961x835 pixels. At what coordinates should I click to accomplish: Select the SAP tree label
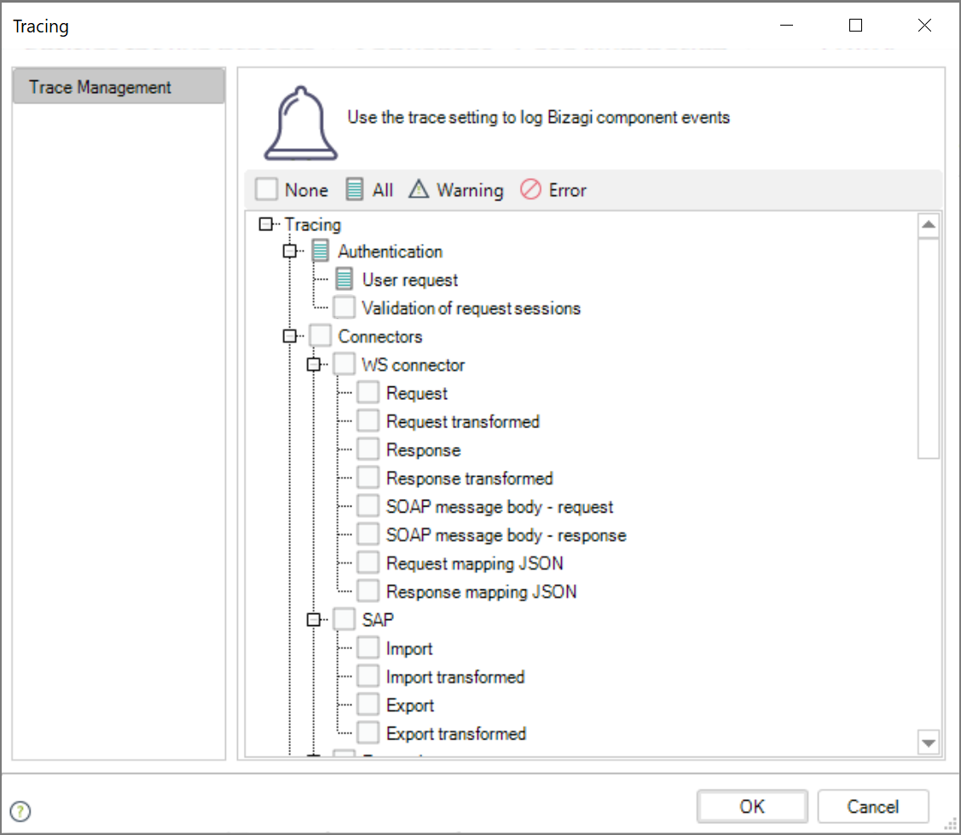[x=378, y=620]
